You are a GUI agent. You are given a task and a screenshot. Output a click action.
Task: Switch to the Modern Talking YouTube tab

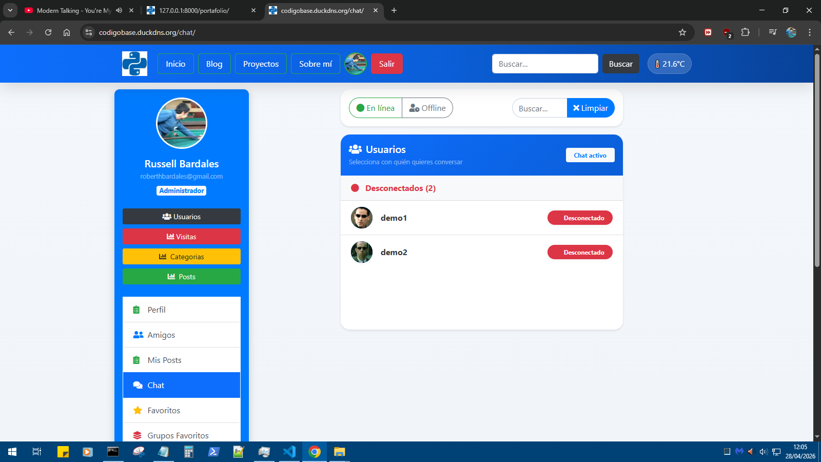pyautogui.click(x=74, y=10)
